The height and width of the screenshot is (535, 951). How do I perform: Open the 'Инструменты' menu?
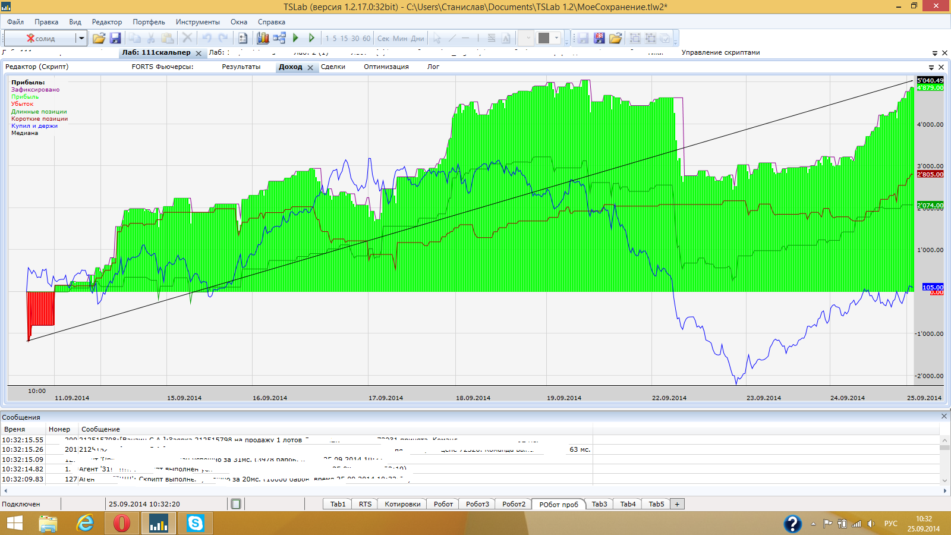pyautogui.click(x=197, y=22)
